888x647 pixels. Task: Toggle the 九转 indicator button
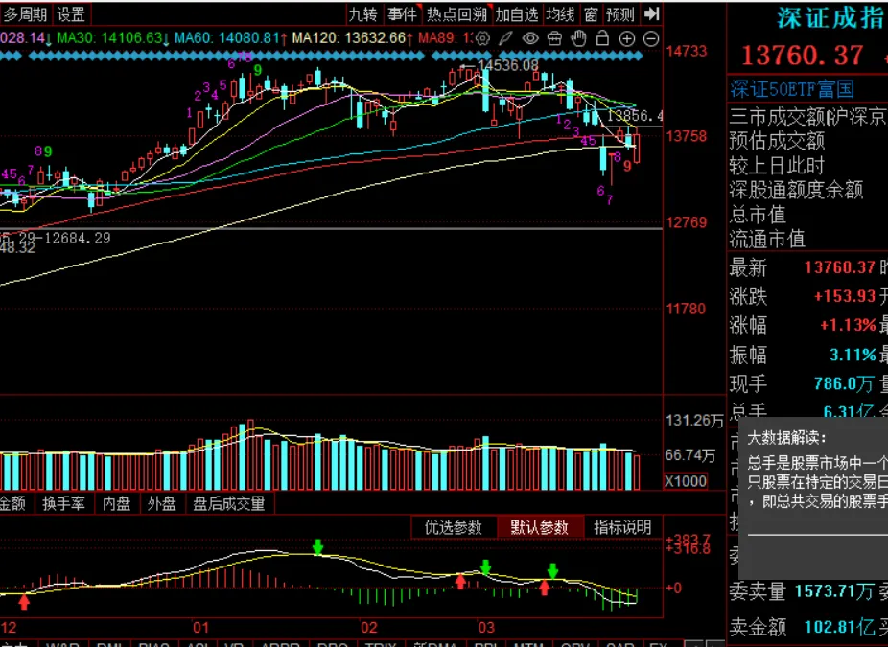[362, 14]
